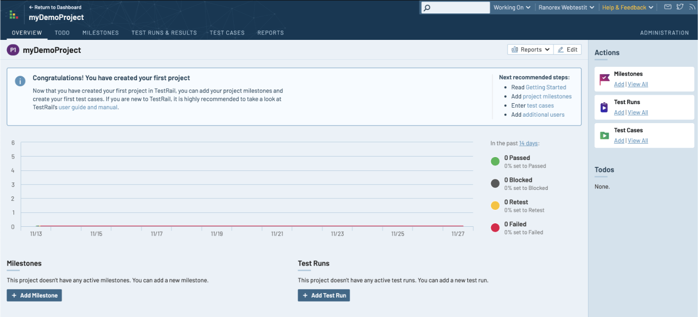This screenshot has width=698, height=317.
Task: Open the Todo tab
Action: (62, 33)
